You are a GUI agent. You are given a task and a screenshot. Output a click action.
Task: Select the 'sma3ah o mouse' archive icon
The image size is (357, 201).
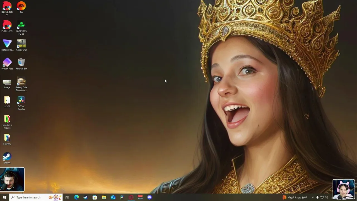click(7, 122)
